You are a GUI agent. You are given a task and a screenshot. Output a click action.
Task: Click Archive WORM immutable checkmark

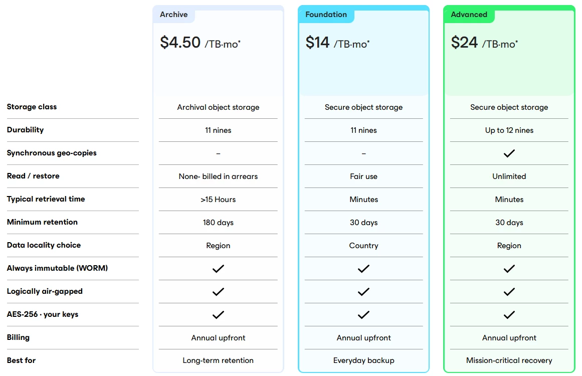tap(218, 269)
